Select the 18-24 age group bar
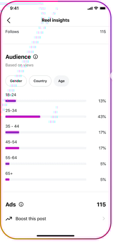Screen dimensions: 113x242 [x=46, y=101]
